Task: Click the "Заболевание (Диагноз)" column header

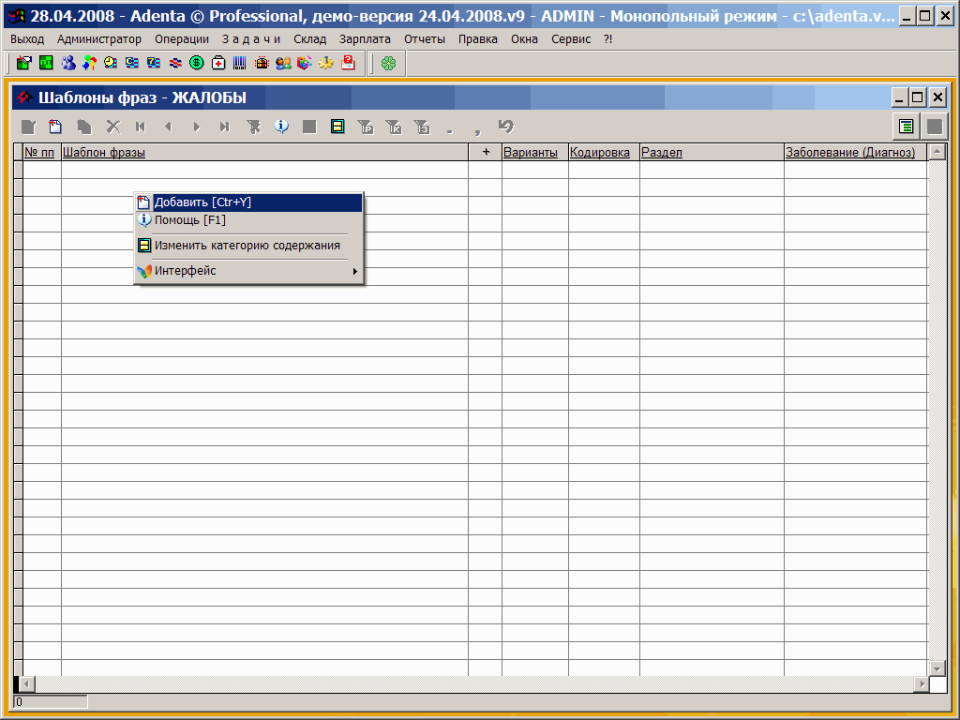Action: pos(850,152)
